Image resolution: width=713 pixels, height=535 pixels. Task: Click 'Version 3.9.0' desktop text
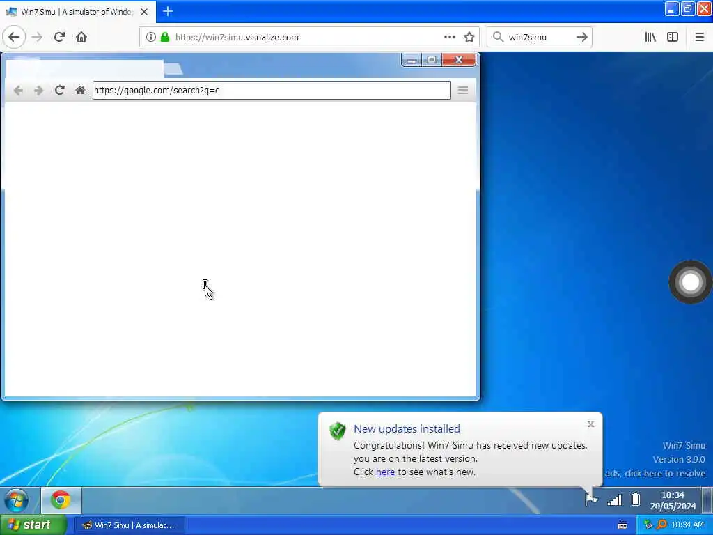point(679,459)
